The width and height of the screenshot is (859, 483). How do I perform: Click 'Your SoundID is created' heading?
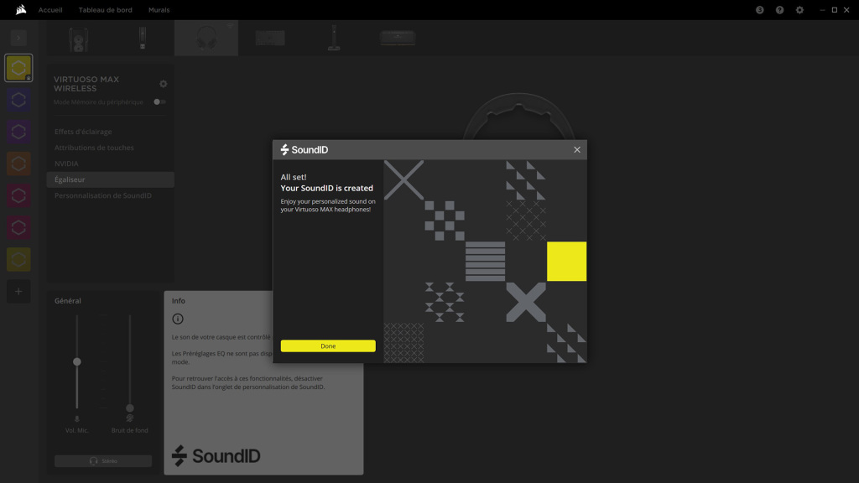(326, 188)
